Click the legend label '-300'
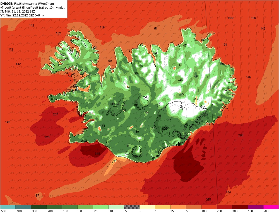Image resolution: width=279 pixels, height=213 pixels. [x=34, y=211]
